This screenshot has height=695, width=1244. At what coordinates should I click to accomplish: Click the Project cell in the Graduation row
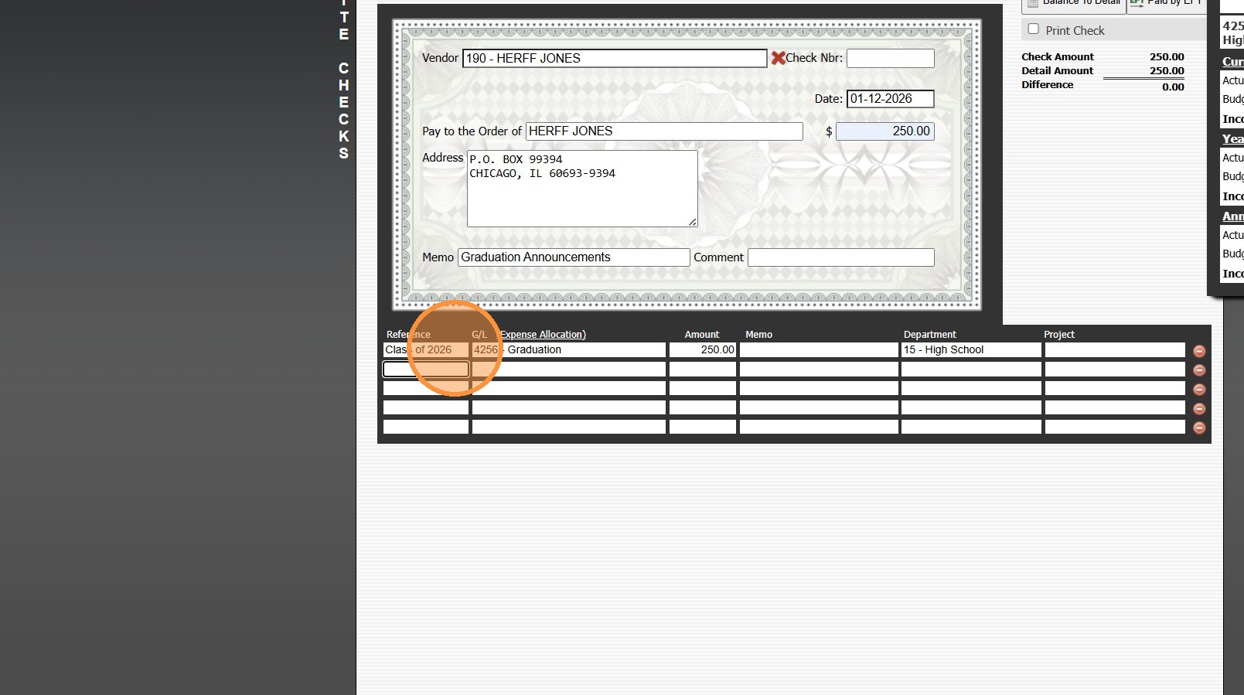click(x=1115, y=350)
